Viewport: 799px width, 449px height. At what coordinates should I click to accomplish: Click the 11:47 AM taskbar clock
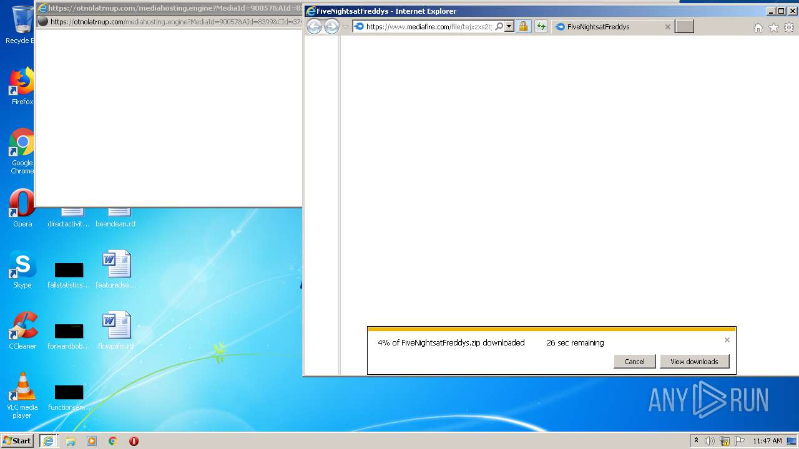pos(767,441)
